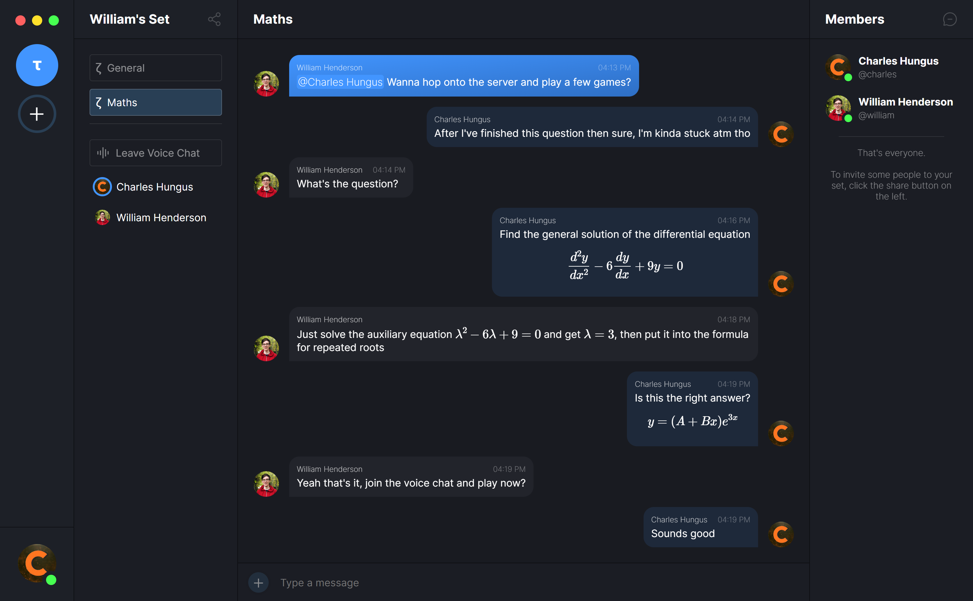Screen dimensions: 973x601
Task: Open your profile avatar at bottom left
Action: (x=37, y=564)
